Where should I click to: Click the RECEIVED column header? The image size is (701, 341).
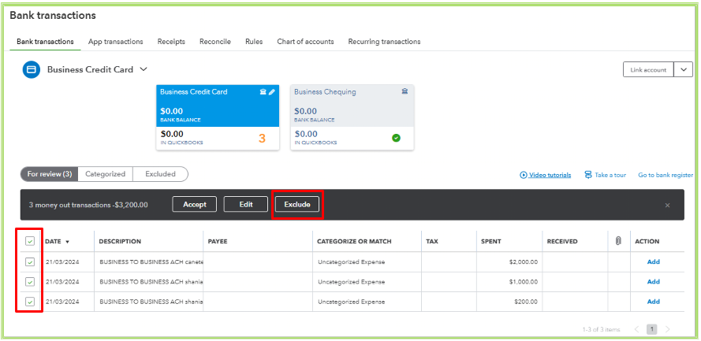pos(562,242)
